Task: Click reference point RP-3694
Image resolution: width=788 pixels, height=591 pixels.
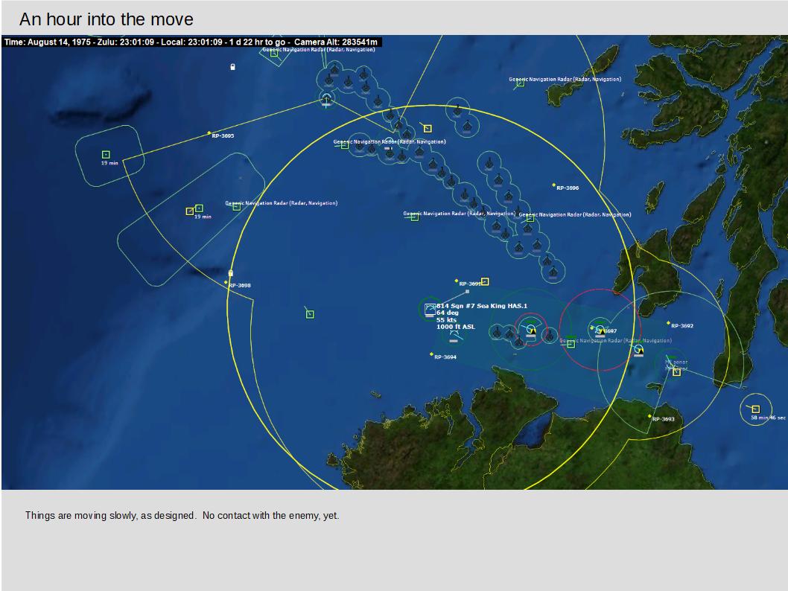Action: click(431, 354)
